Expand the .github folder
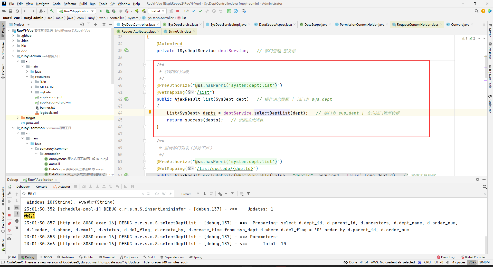Screen dimensions: 493x267 (x=13, y=35)
